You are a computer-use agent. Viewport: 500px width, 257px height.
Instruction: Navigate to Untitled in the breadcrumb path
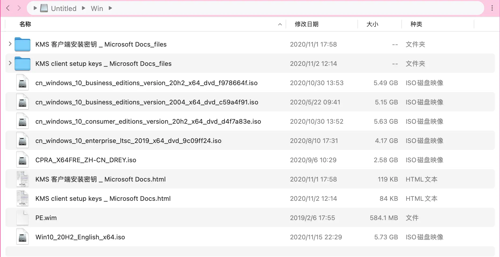[64, 8]
